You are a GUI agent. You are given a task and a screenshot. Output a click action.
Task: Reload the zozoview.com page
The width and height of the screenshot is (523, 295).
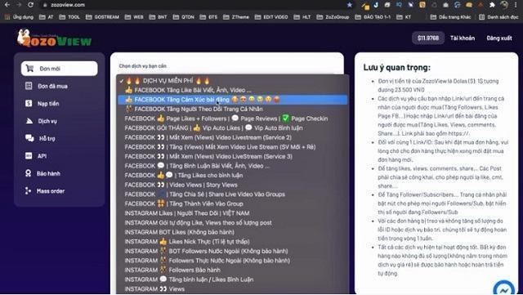click(30, 5)
